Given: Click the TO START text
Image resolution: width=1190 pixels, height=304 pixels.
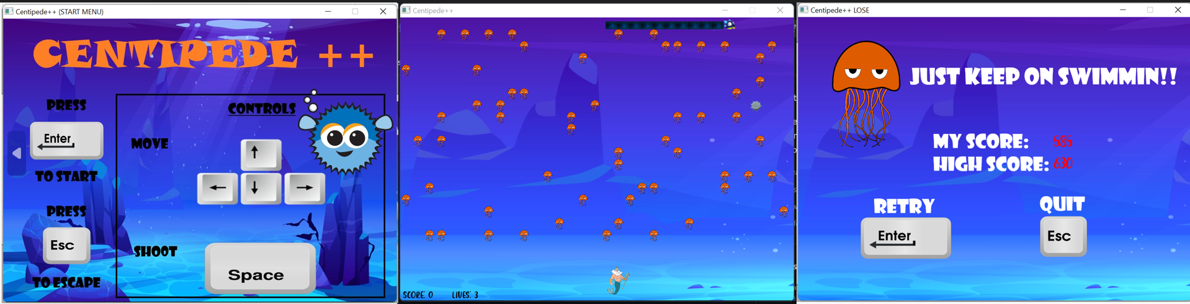Looking at the screenshot, I should [66, 177].
